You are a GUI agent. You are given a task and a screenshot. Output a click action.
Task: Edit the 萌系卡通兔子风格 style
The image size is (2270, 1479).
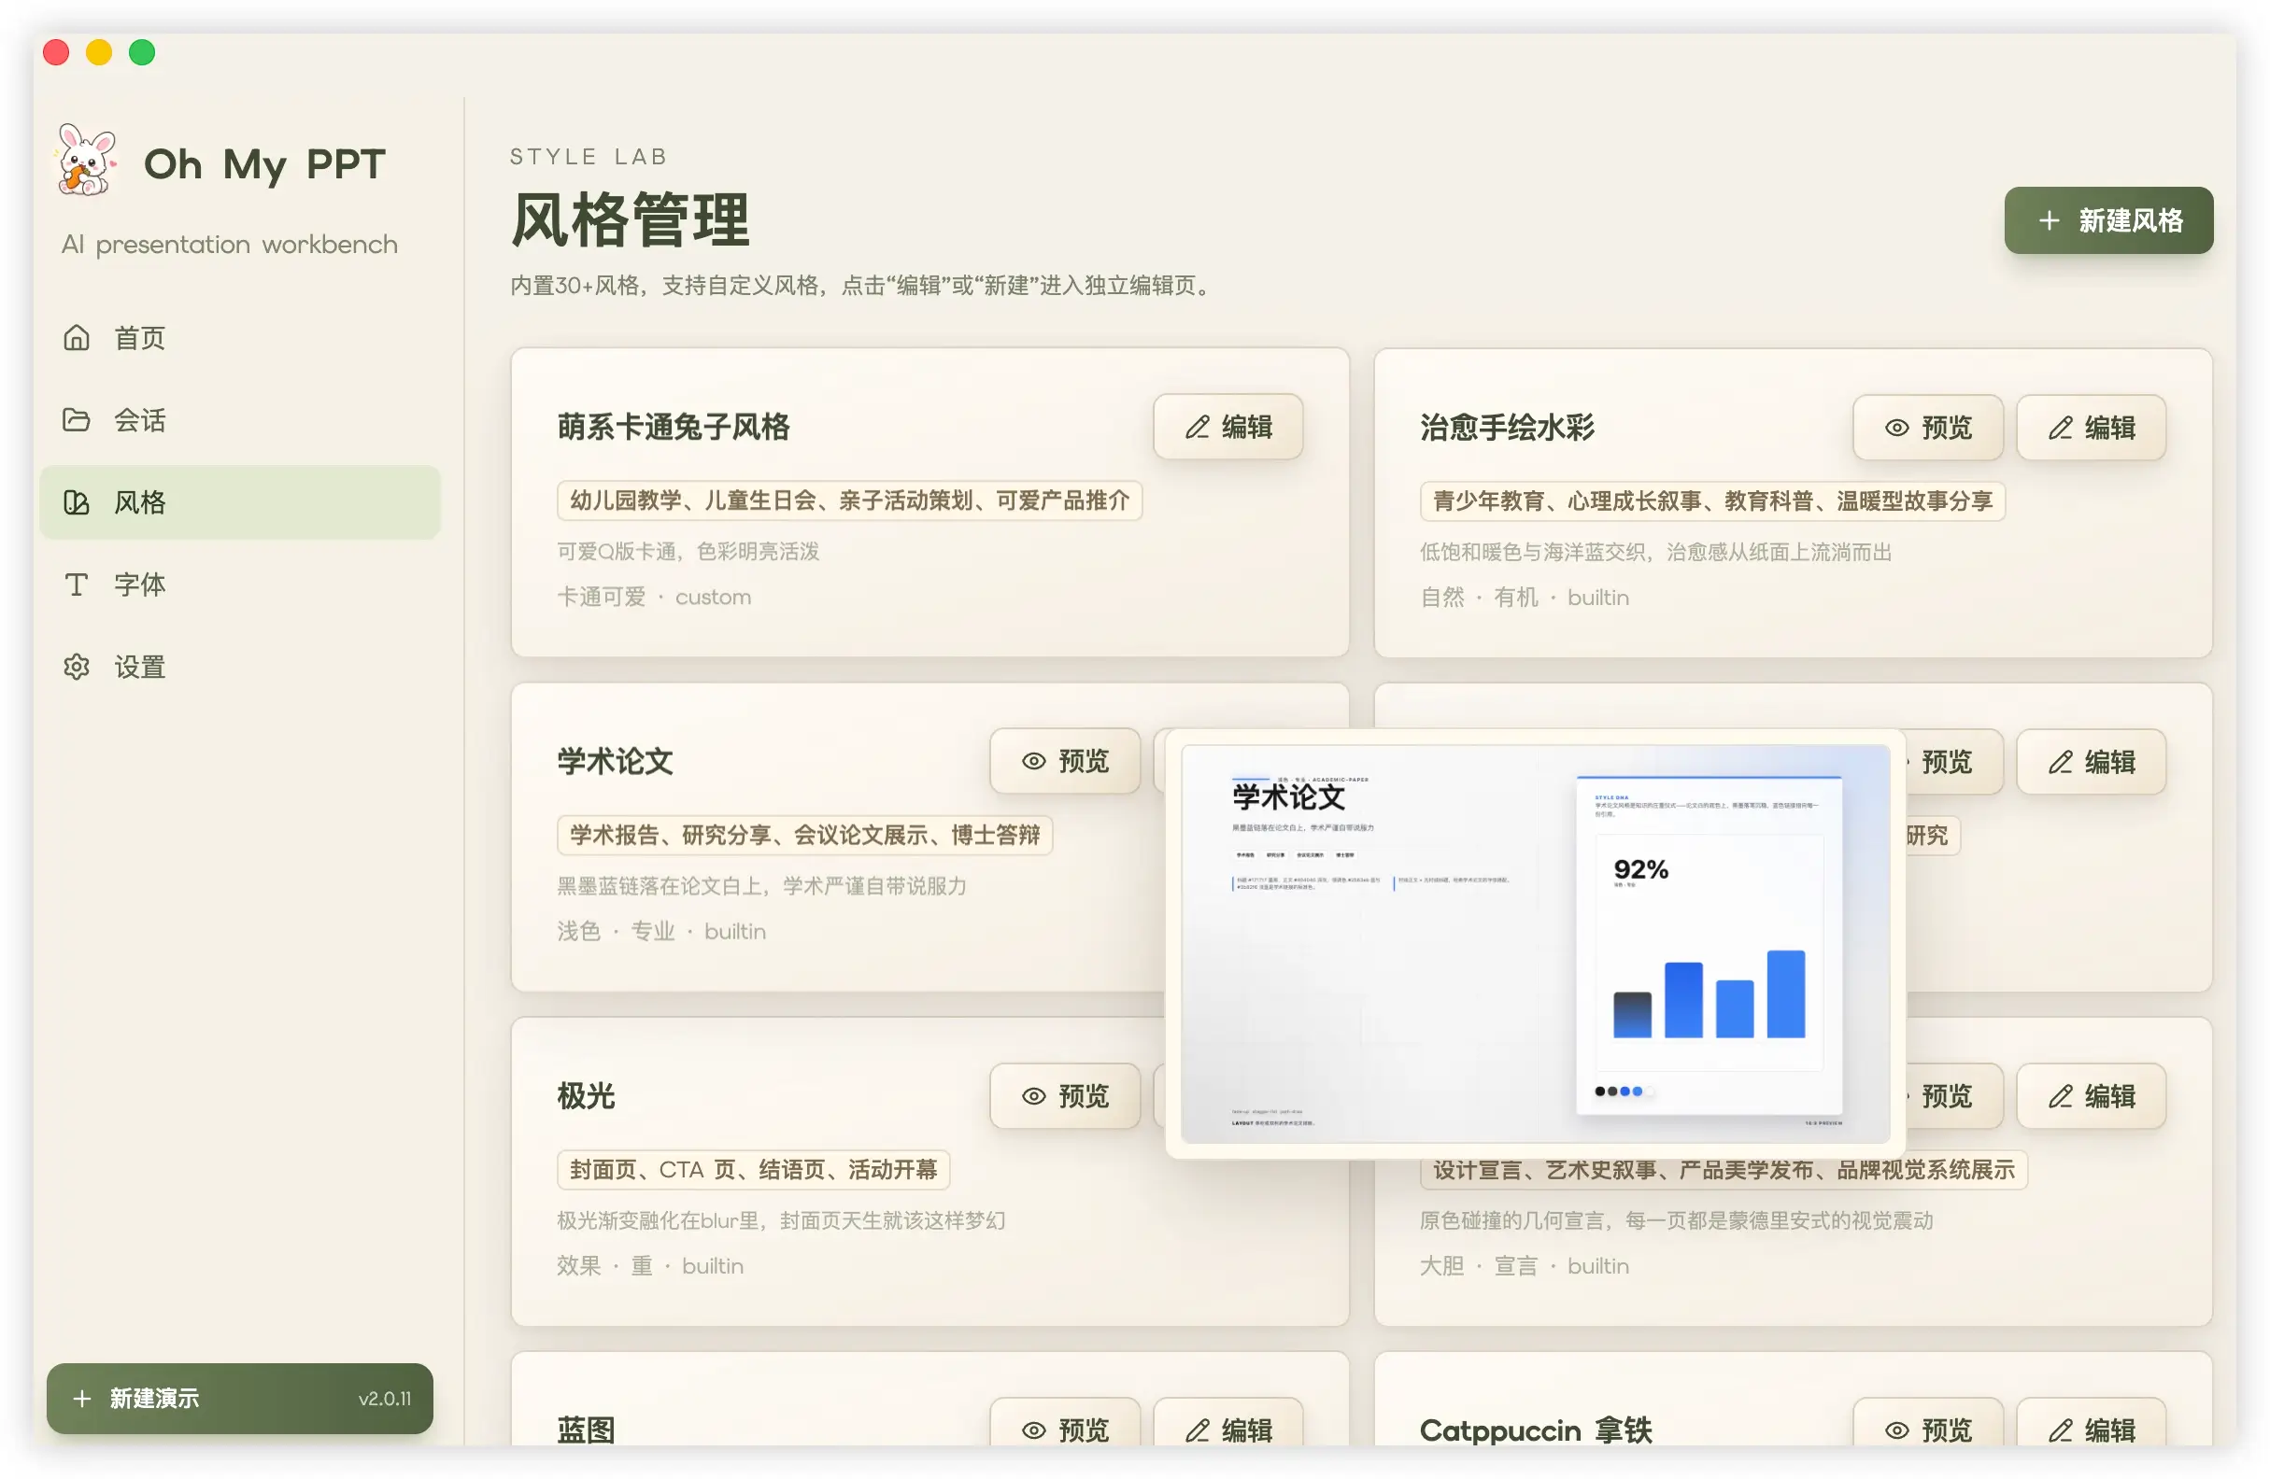[x=1227, y=428]
